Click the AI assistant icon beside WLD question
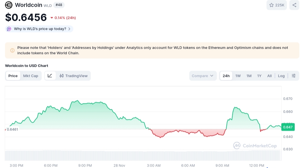The width and height of the screenshot is (304, 168). [x=9, y=29]
